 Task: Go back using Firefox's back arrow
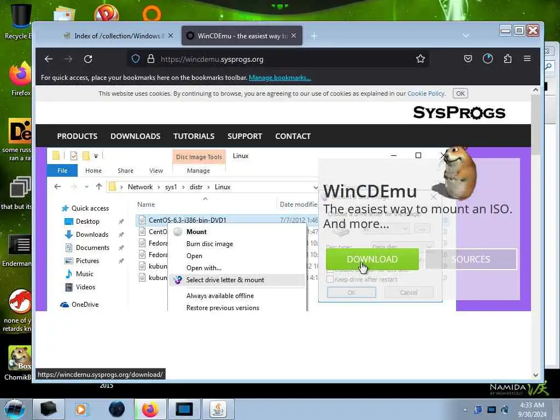(x=49, y=59)
